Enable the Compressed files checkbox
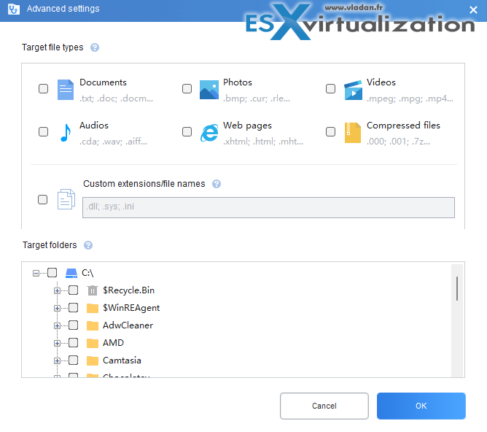487x432 pixels. click(331, 132)
